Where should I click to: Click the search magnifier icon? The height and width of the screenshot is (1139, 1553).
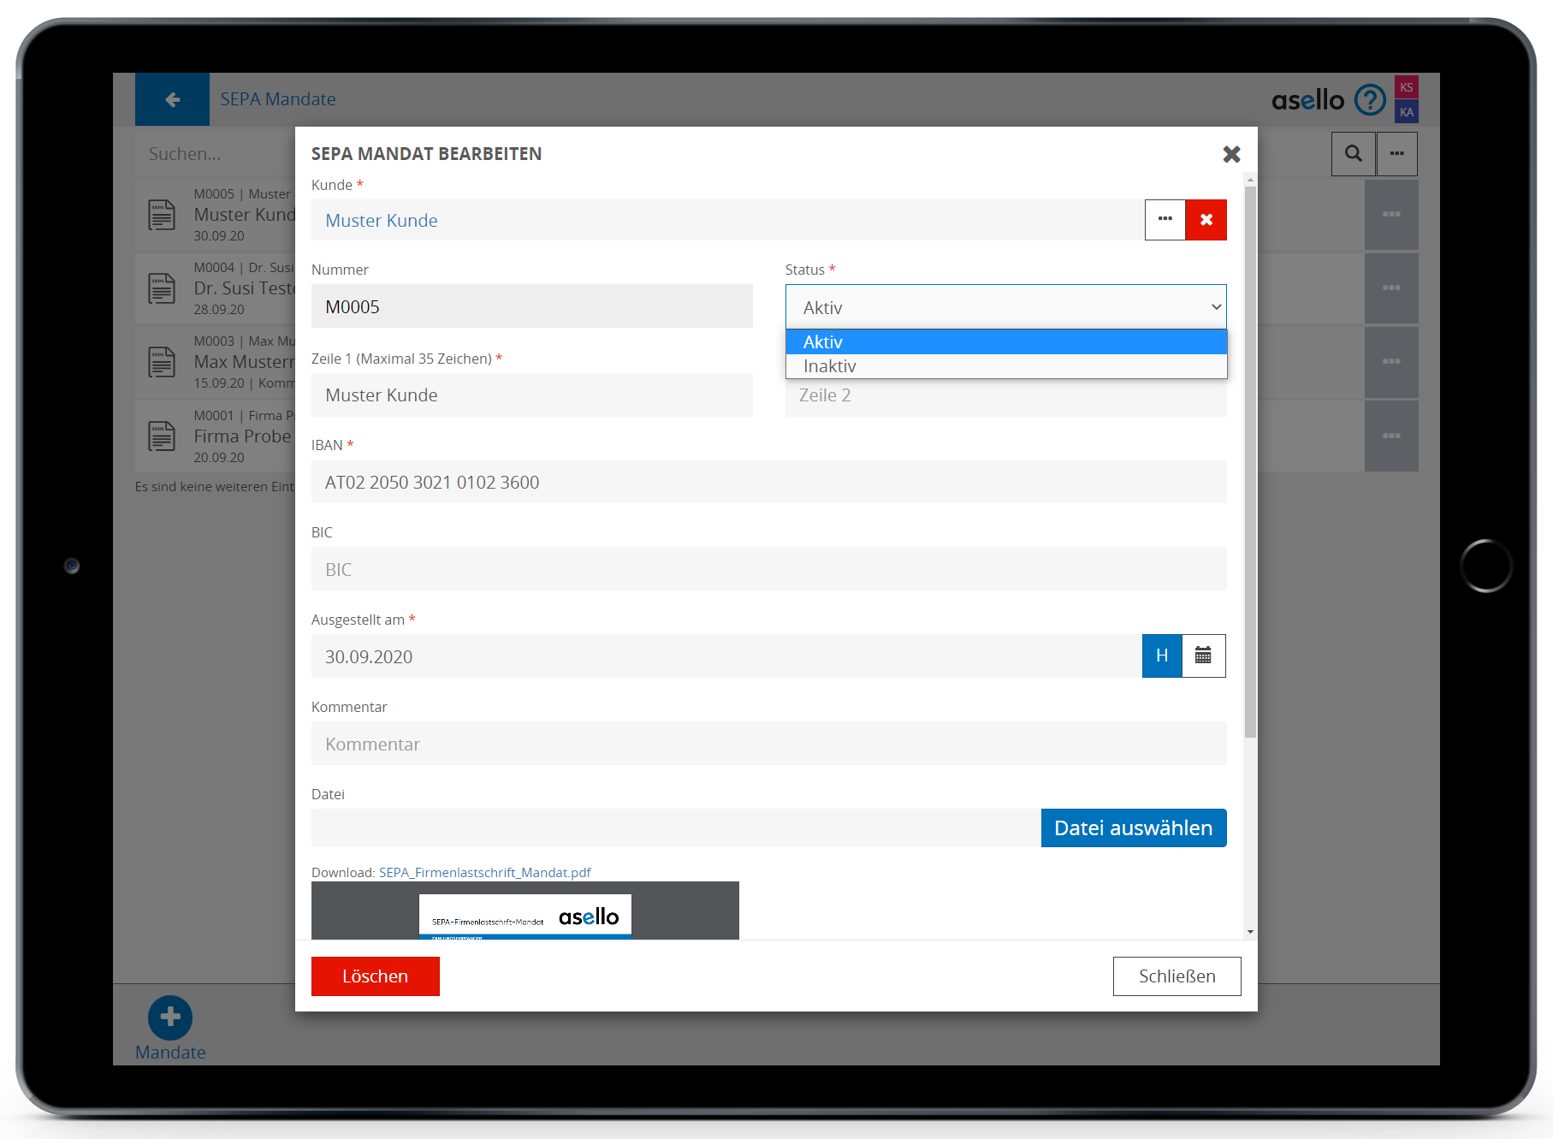(1353, 154)
